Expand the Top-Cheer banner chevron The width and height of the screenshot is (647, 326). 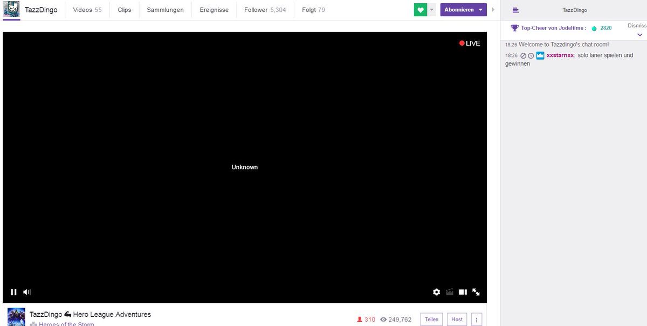(x=640, y=35)
